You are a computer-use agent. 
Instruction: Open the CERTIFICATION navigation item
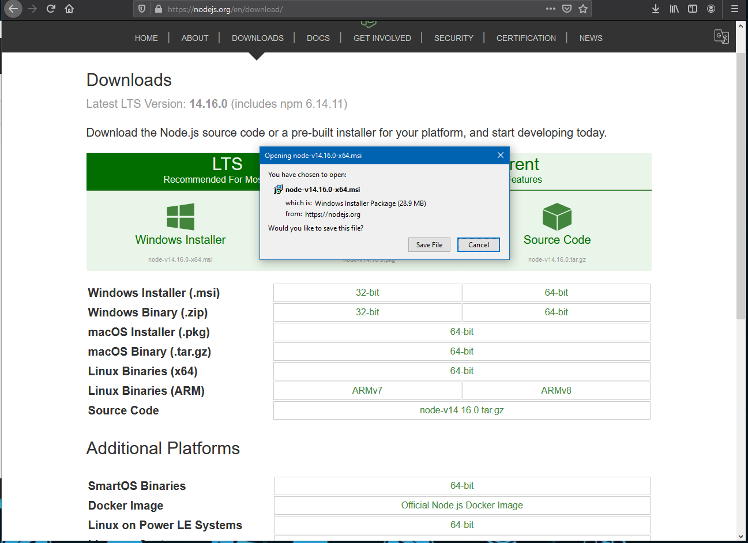(527, 38)
